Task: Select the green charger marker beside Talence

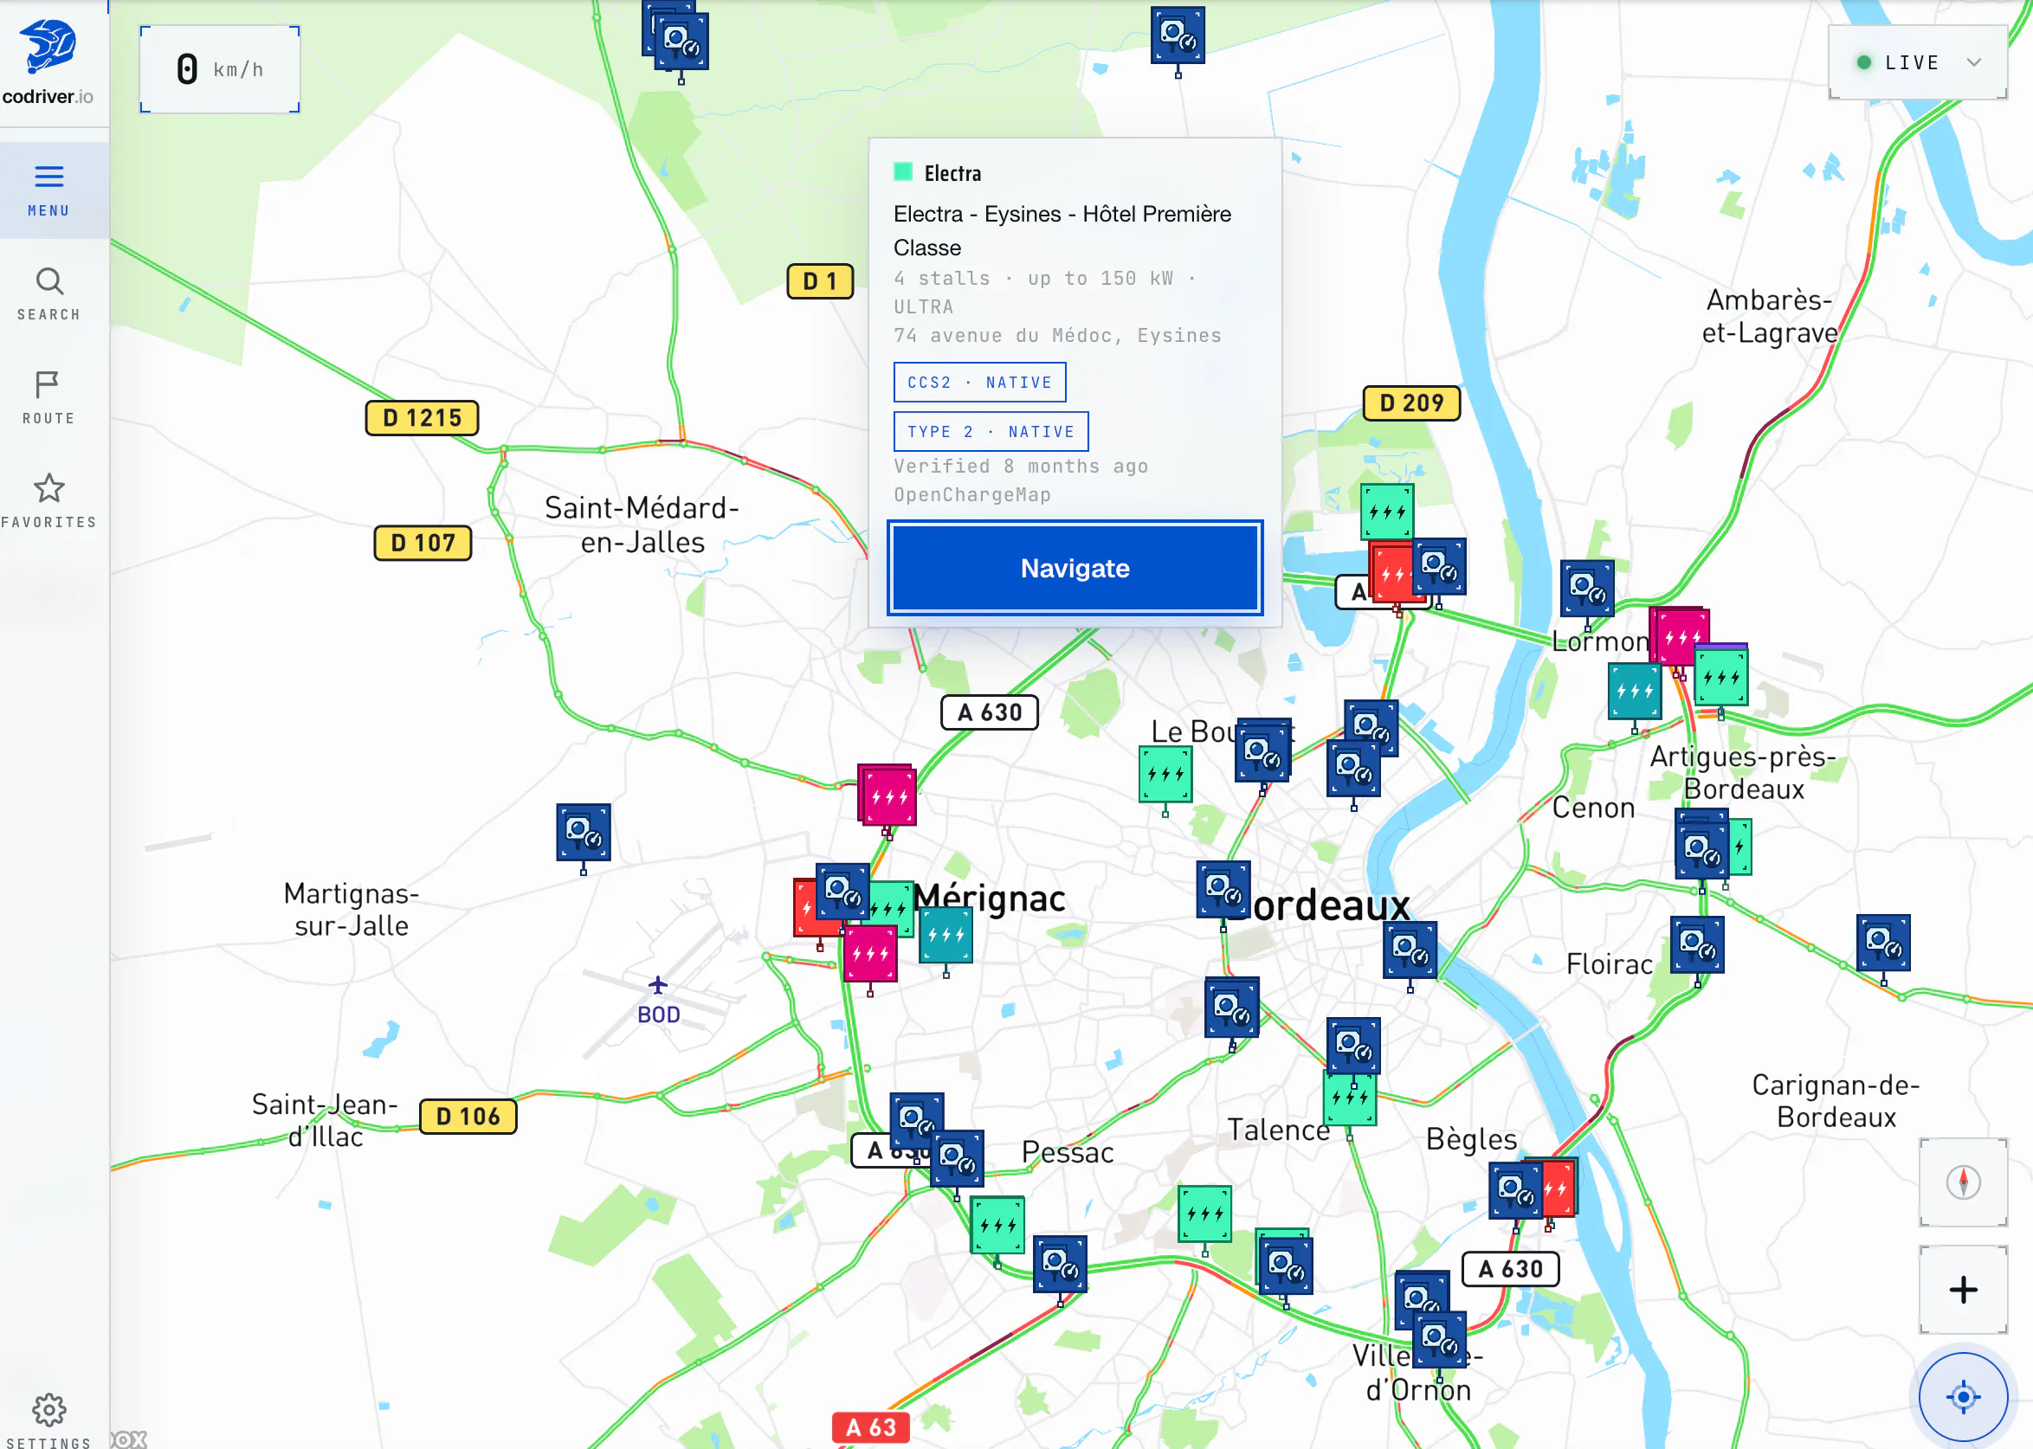Action: (x=1349, y=1098)
